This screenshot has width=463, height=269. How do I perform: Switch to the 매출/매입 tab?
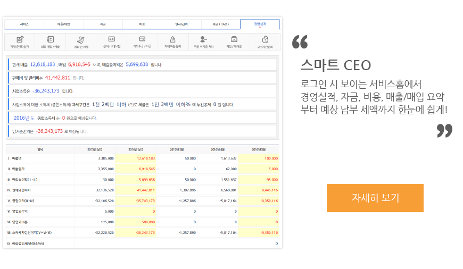63,24
